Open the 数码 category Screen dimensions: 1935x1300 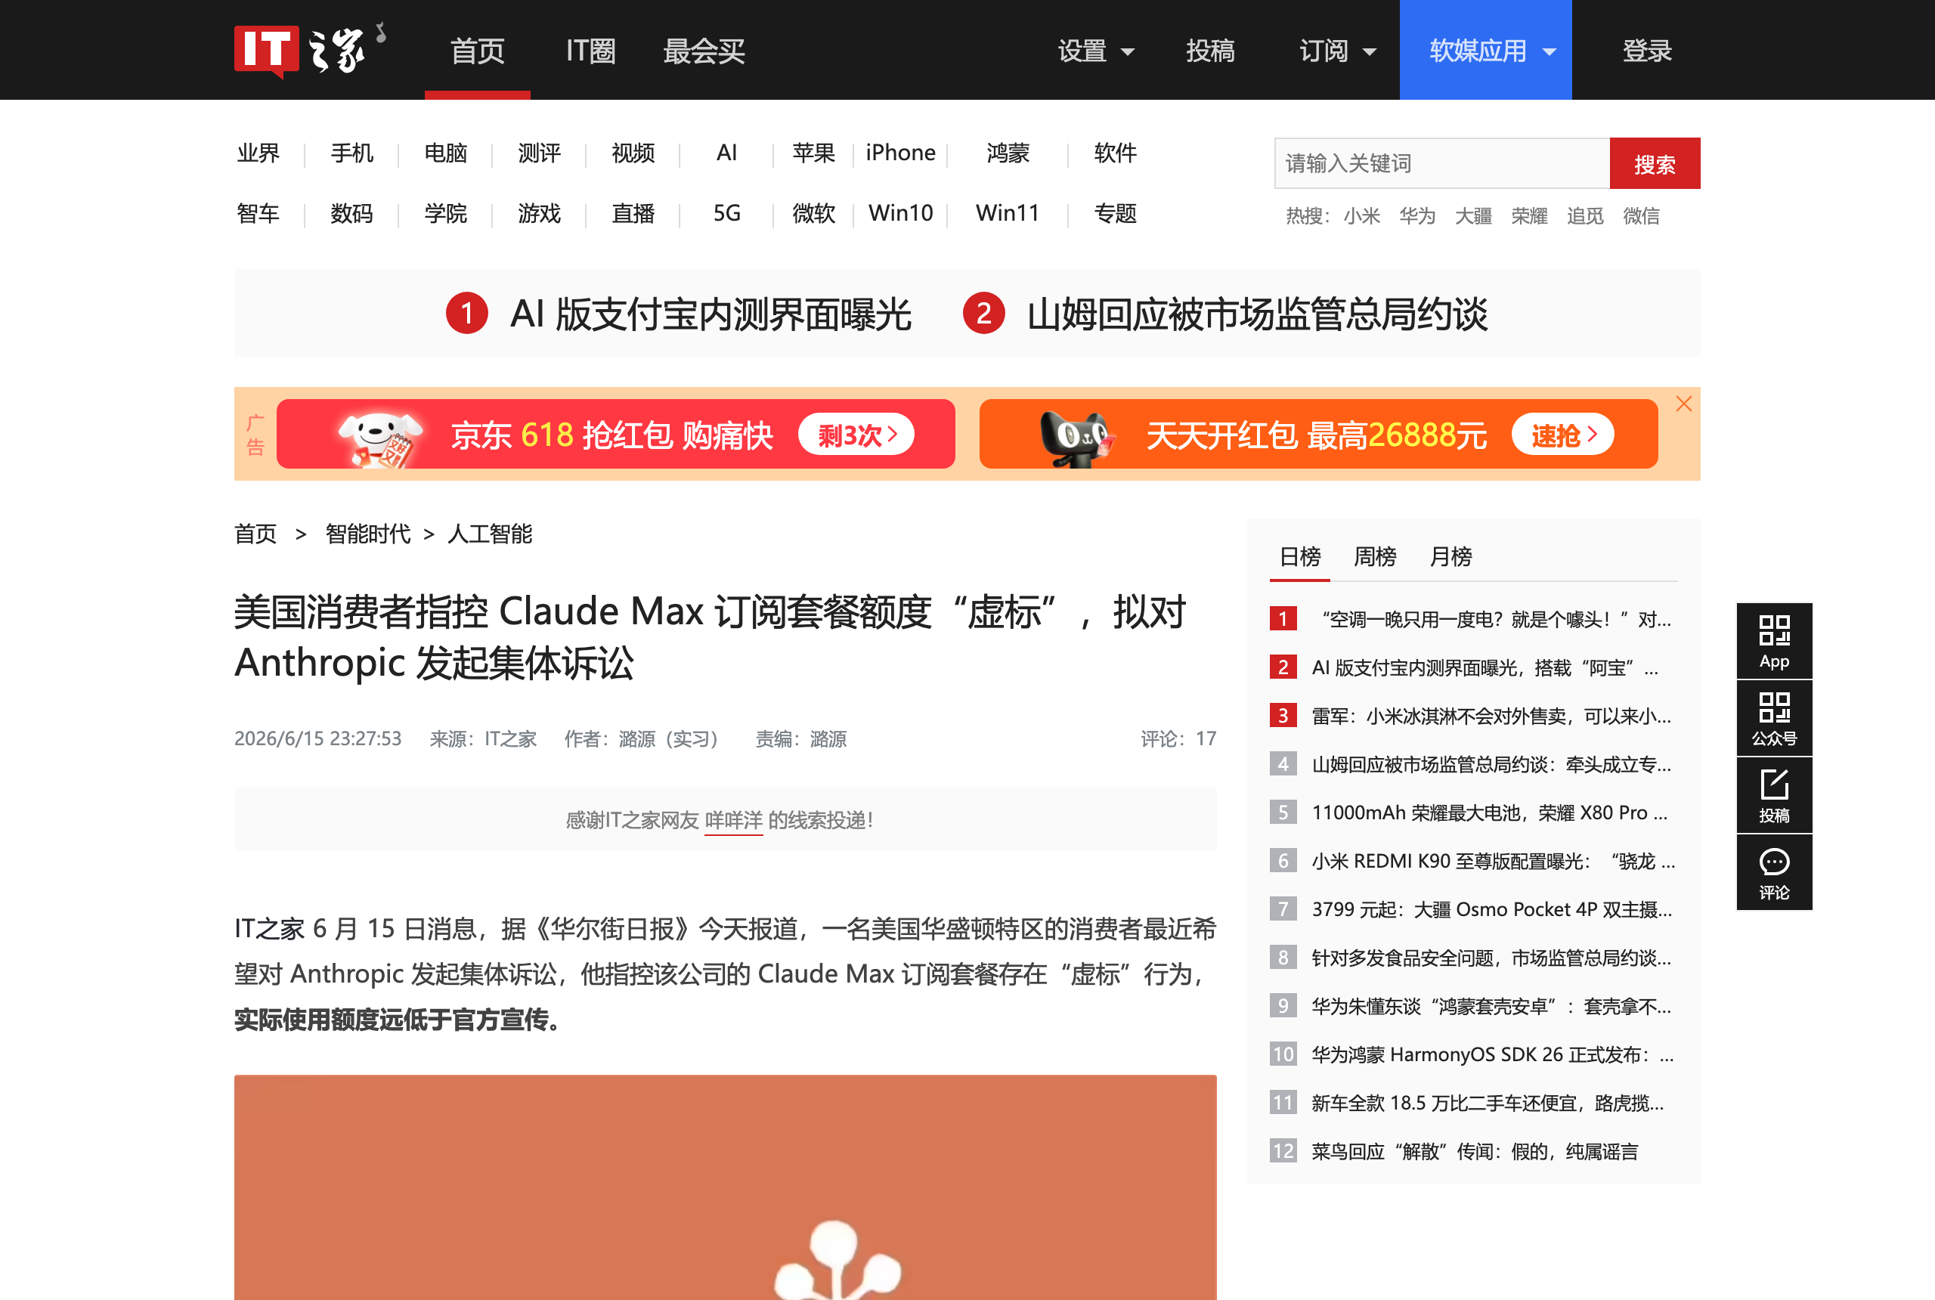coord(351,214)
